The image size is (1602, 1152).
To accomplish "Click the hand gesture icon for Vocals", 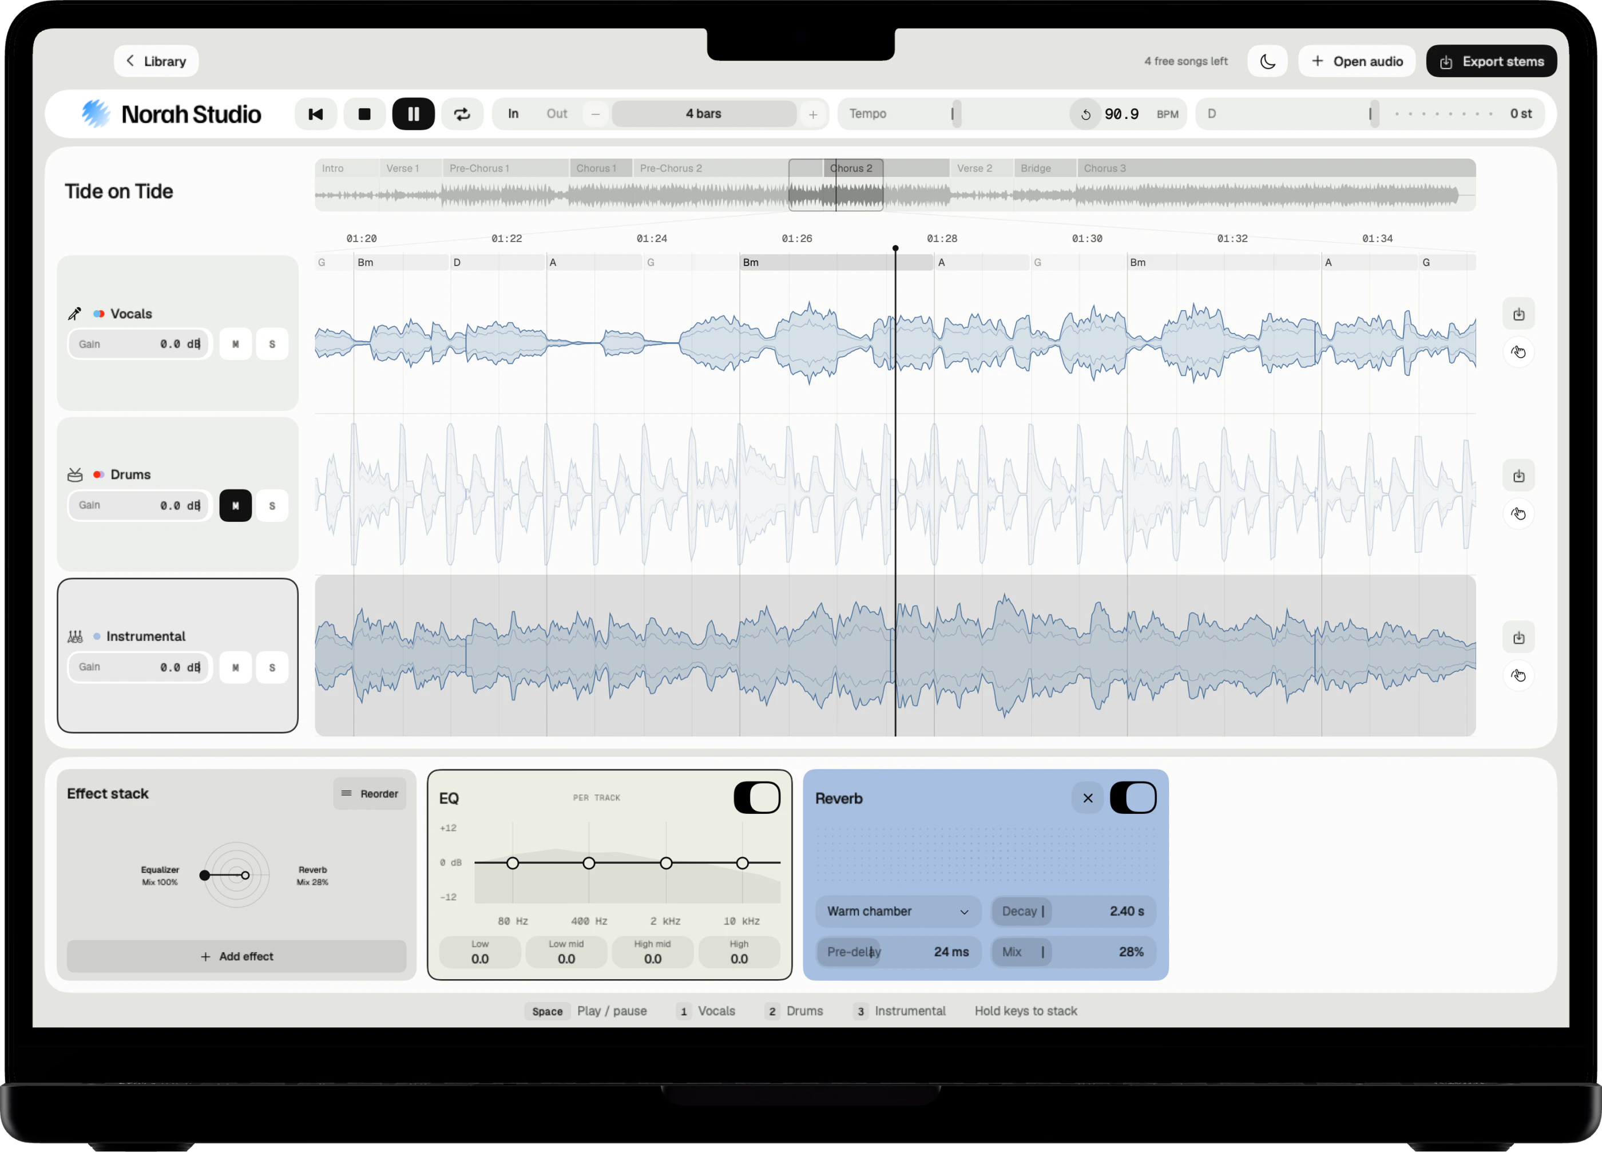I will pyautogui.click(x=1518, y=352).
